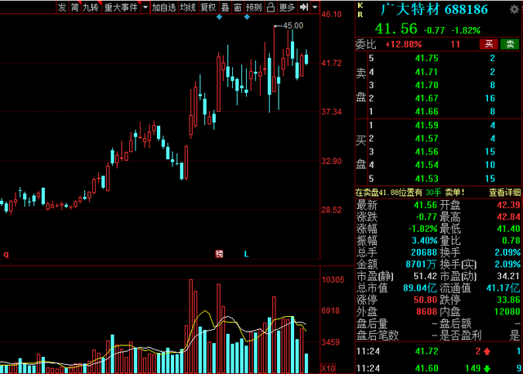The height and width of the screenshot is (374, 523).
Task: Click the red 榜 marker on chart
Action: pos(219,254)
